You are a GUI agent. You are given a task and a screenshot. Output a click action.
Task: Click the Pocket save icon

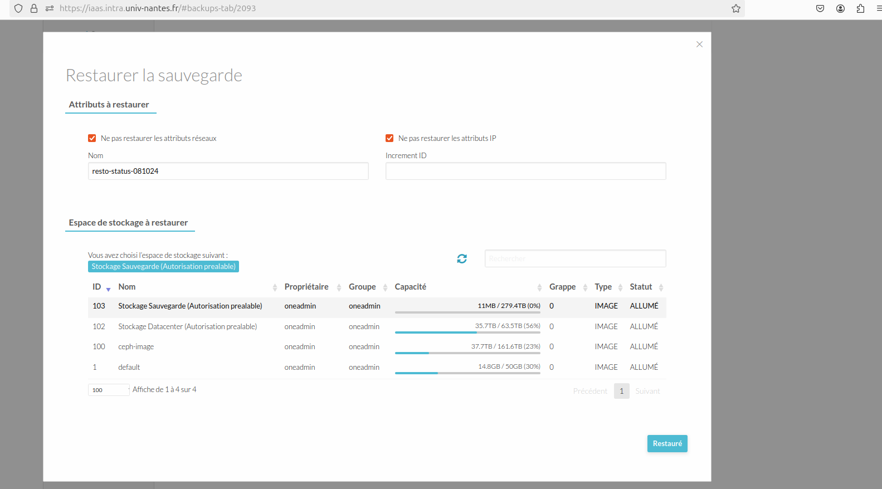coord(820,8)
